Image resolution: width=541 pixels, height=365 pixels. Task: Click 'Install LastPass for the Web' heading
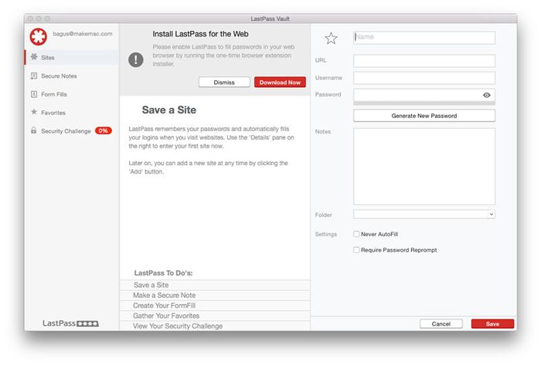pos(200,34)
